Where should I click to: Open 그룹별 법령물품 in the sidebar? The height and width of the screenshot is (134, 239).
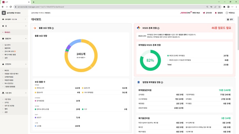point(10,87)
